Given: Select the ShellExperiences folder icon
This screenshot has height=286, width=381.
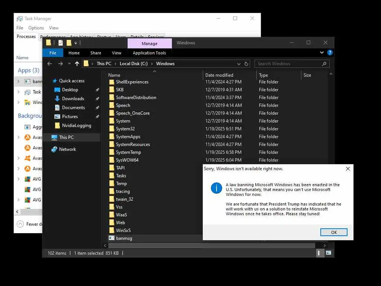Looking at the screenshot, I should [x=112, y=82].
